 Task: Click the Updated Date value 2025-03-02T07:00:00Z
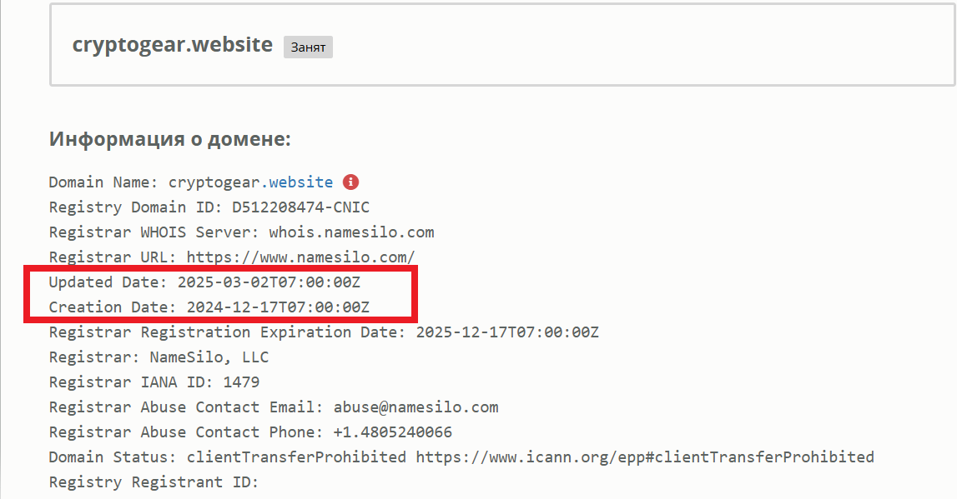click(269, 282)
